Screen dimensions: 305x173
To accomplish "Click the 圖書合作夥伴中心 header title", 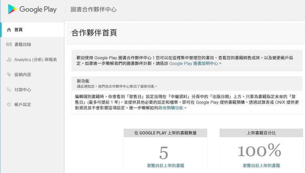I will click(x=93, y=9).
